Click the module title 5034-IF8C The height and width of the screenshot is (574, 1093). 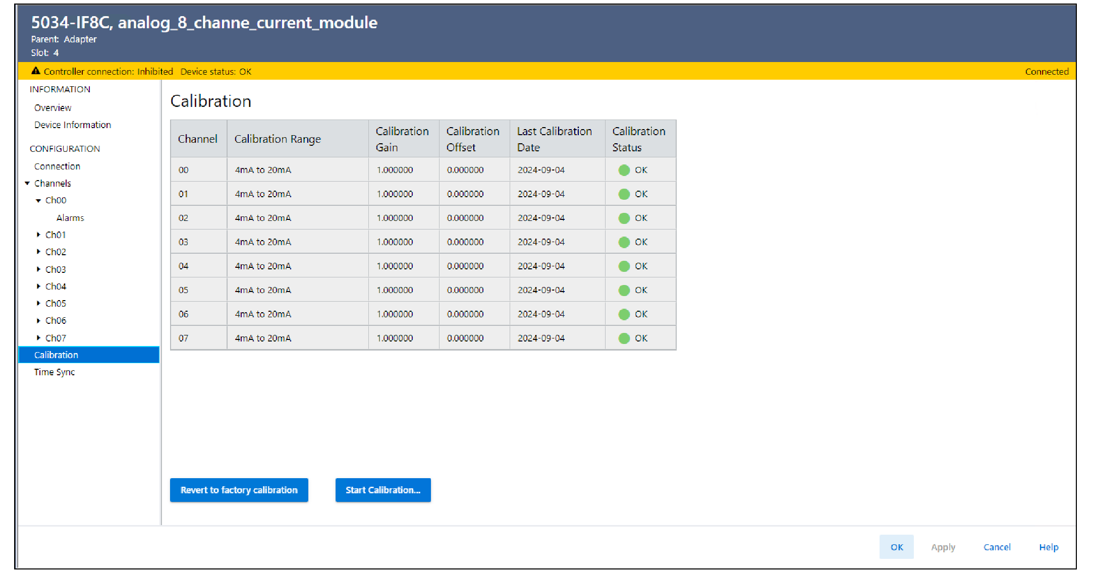[x=204, y=22]
